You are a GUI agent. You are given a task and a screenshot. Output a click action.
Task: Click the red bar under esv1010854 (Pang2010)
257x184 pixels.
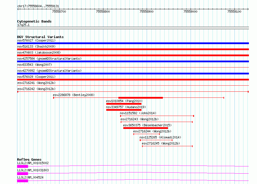click(124, 104)
